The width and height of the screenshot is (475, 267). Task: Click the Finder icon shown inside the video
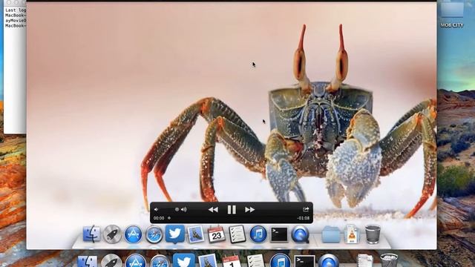pos(91,234)
